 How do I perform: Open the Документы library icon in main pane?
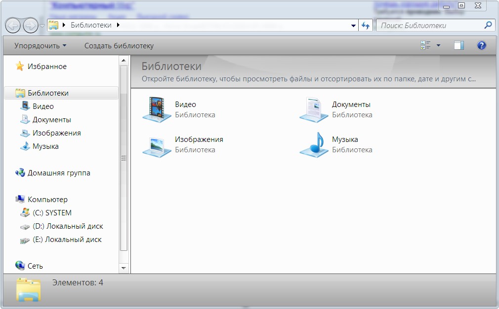314,109
